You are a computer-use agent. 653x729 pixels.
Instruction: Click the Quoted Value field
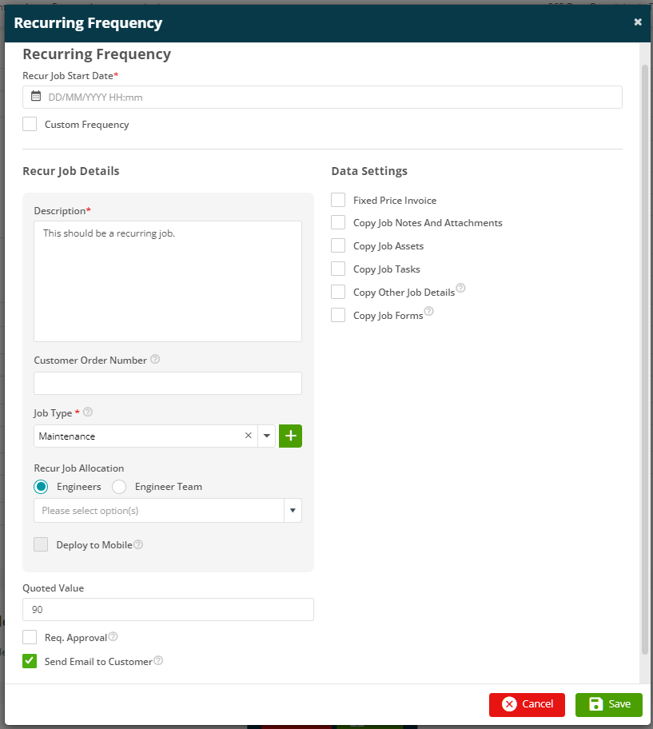click(x=169, y=610)
